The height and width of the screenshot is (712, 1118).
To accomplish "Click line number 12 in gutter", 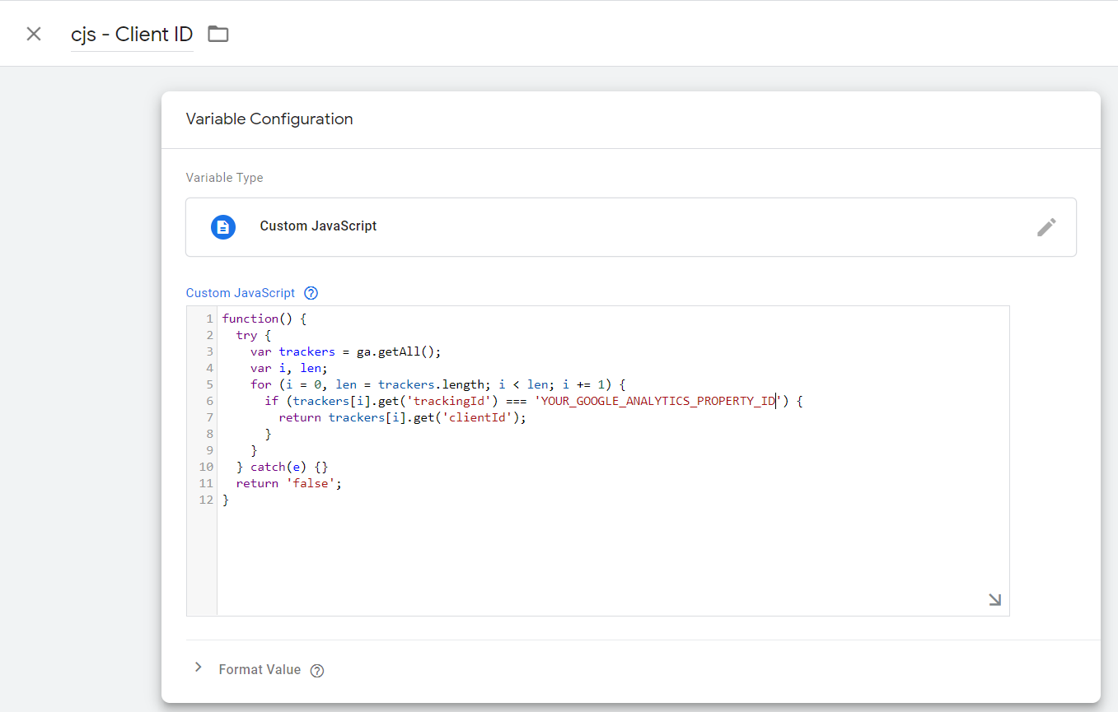I will 206,500.
